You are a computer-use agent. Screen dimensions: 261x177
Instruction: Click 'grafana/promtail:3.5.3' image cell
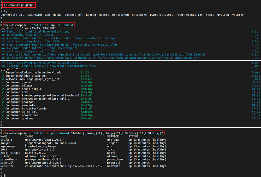[43, 163]
